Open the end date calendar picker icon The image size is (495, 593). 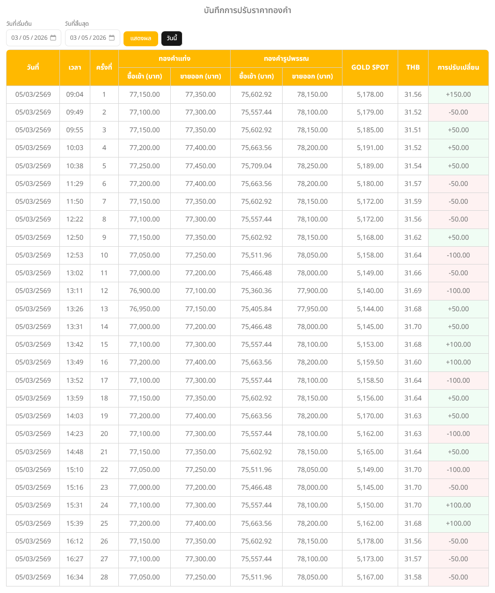112,38
